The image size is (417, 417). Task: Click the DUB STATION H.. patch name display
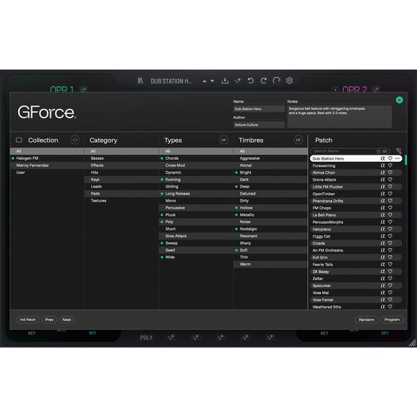coord(171,81)
